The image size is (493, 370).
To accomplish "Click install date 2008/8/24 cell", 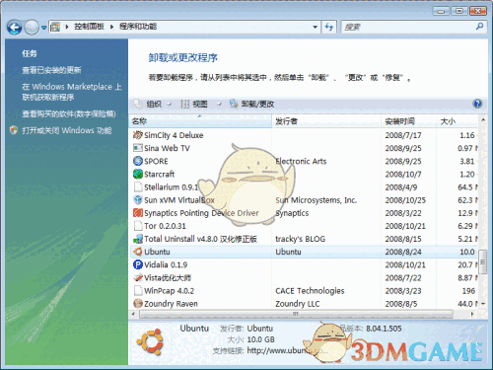I will coord(403,252).
